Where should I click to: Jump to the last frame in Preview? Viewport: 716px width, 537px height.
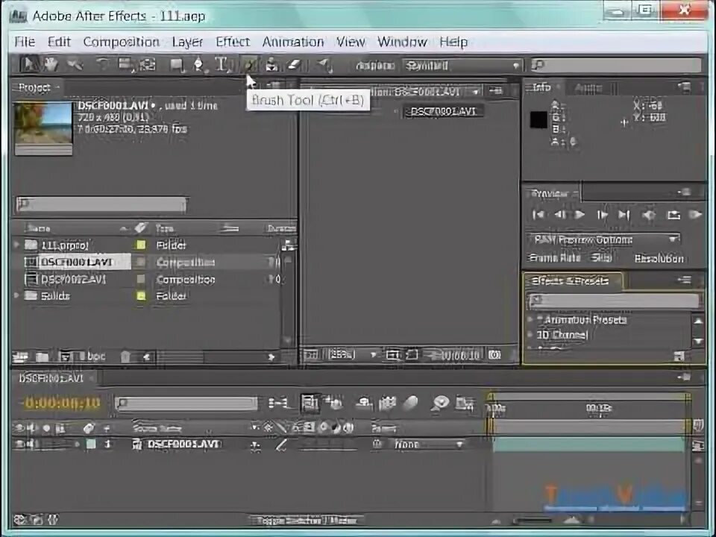pyautogui.click(x=624, y=215)
